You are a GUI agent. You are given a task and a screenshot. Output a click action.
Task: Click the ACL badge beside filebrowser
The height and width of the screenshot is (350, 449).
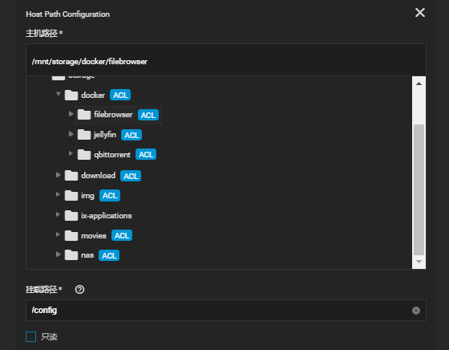pyautogui.click(x=148, y=115)
